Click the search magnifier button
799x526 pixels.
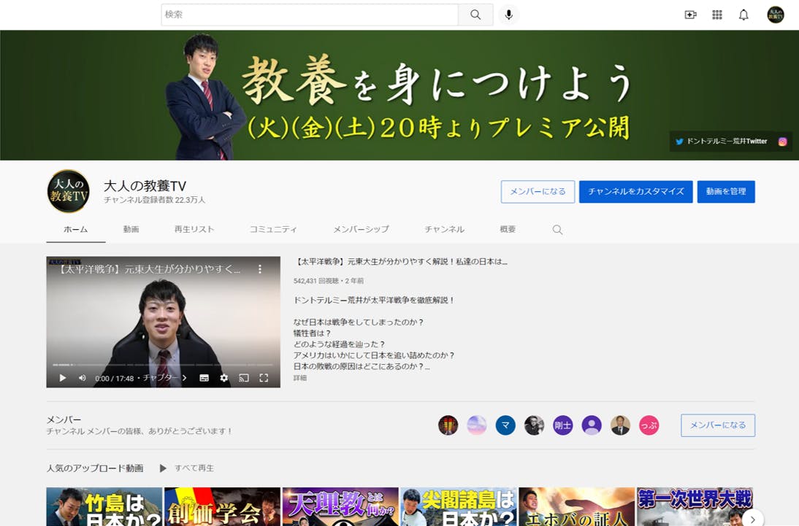475,15
